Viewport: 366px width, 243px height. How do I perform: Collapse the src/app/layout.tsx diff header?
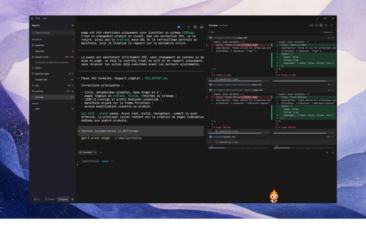pos(271,137)
